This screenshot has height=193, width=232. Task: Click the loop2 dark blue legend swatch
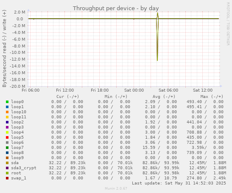(x=7, y=122)
